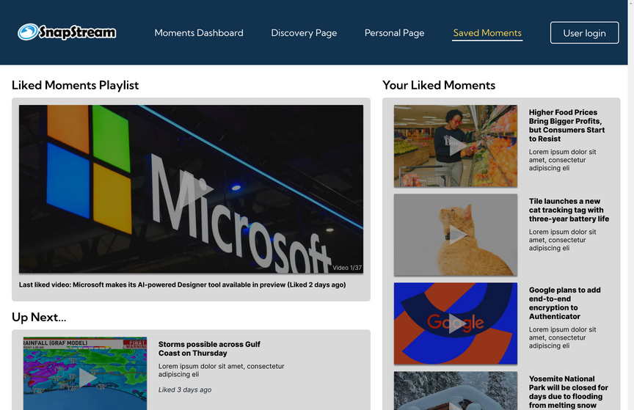The image size is (634, 410).
Task: Open Google end-to-end encryption headline
Action: (564, 303)
